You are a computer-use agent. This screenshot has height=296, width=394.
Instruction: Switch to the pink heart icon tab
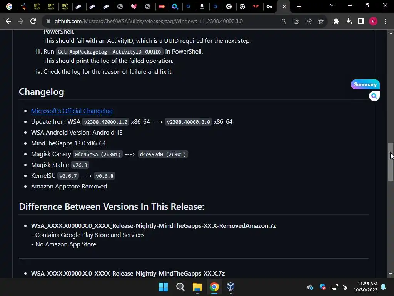(x=134, y=7)
